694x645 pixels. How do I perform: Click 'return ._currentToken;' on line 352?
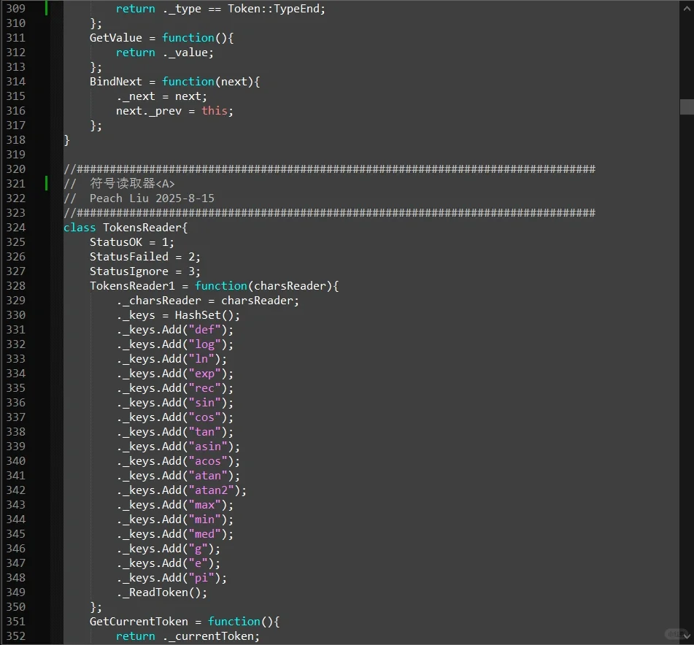point(188,636)
